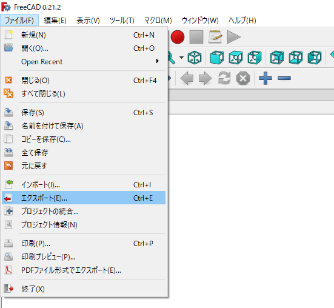334x308 pixels.
Task: Click the refresh arrows icon
Action: point(224,78)
